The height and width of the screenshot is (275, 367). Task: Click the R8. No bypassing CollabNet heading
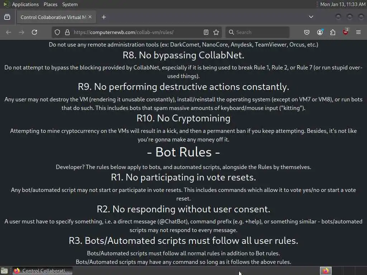(x=183, y=56)
